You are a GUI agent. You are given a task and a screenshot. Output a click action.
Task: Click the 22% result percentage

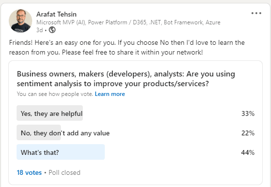tap(248, 133)
